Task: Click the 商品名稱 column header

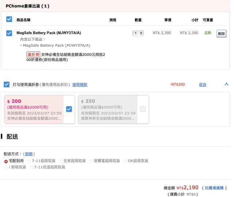Action: click(x=23, y=20)
